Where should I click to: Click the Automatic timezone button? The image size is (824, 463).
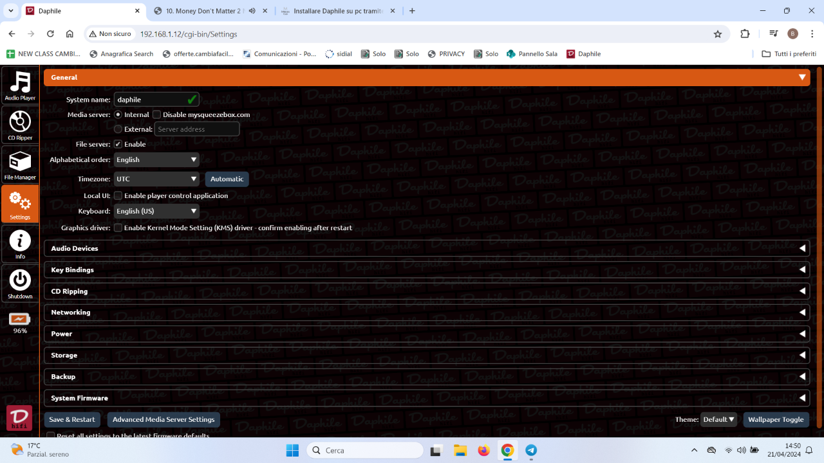coord(227,179)
